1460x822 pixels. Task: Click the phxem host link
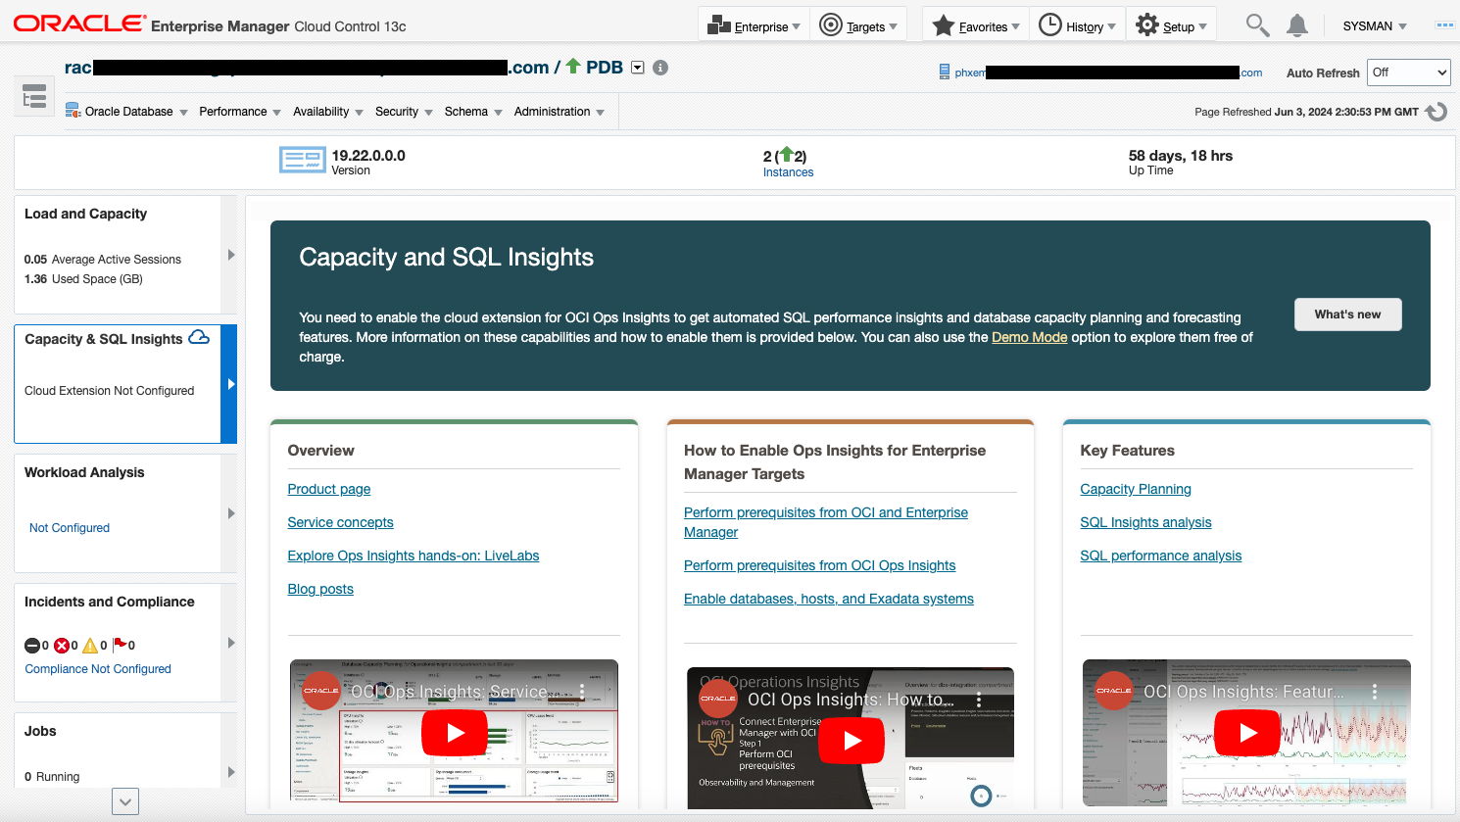pyautogui.click(x=1108, y=73)
